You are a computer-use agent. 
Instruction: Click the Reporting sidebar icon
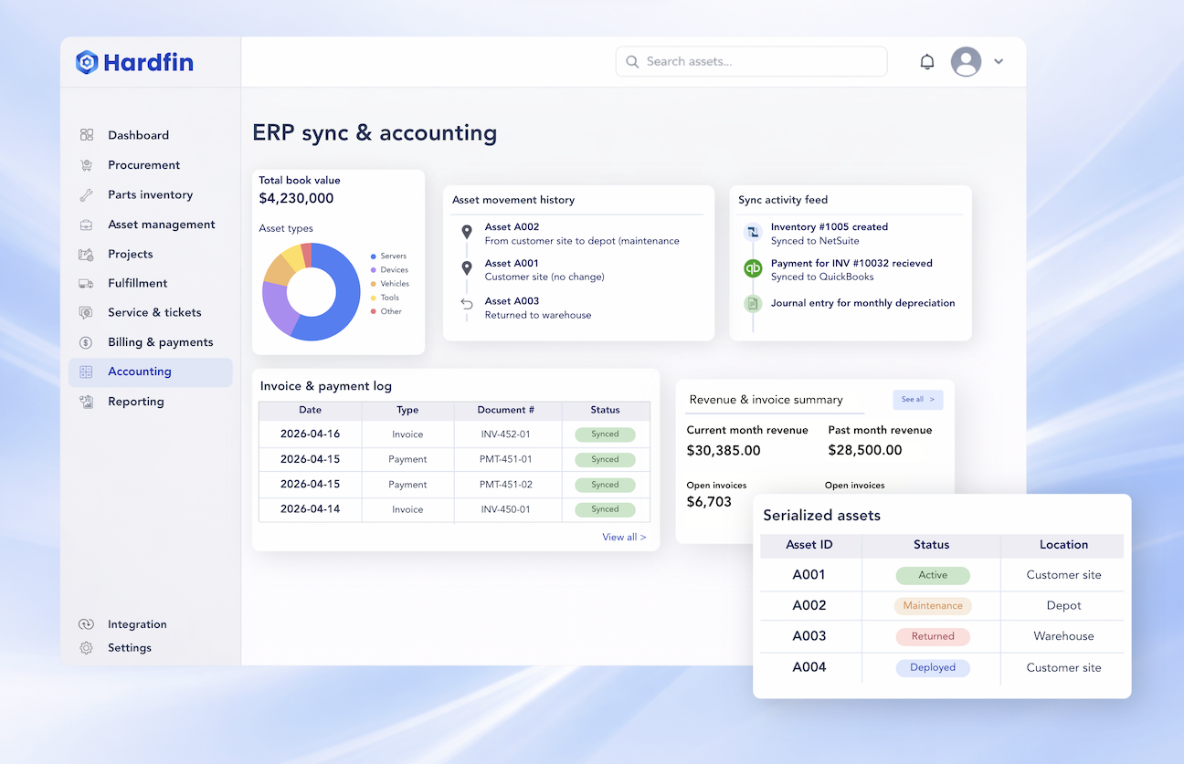[x=87, y=402]
